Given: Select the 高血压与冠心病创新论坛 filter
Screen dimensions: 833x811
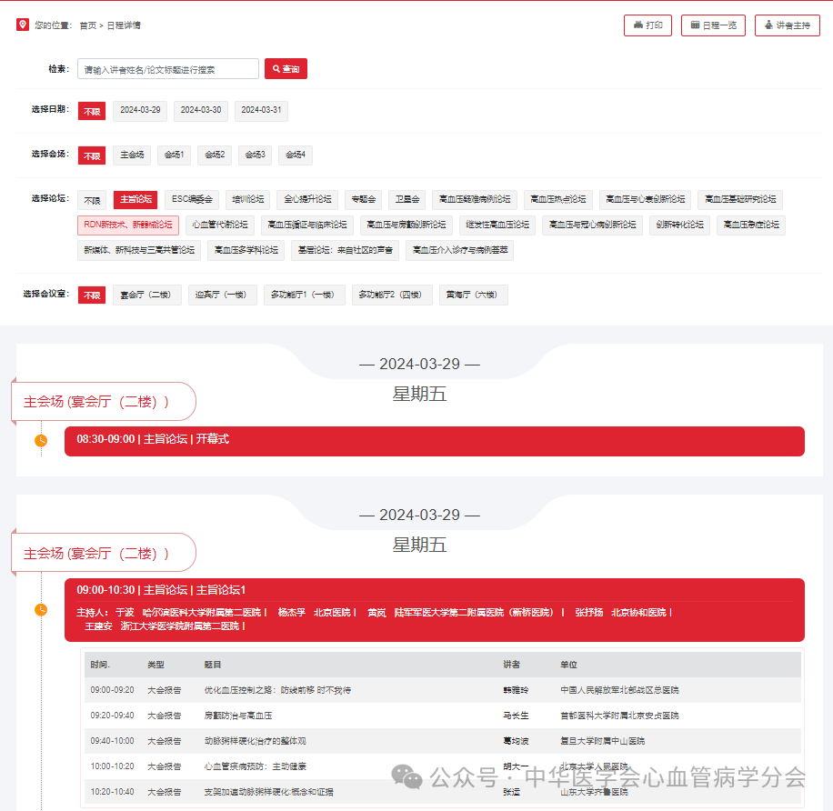Looking at the screenshot, I should pos(592,225).
